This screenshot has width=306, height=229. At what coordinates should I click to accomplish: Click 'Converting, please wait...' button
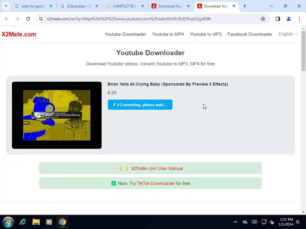(140, 105)
